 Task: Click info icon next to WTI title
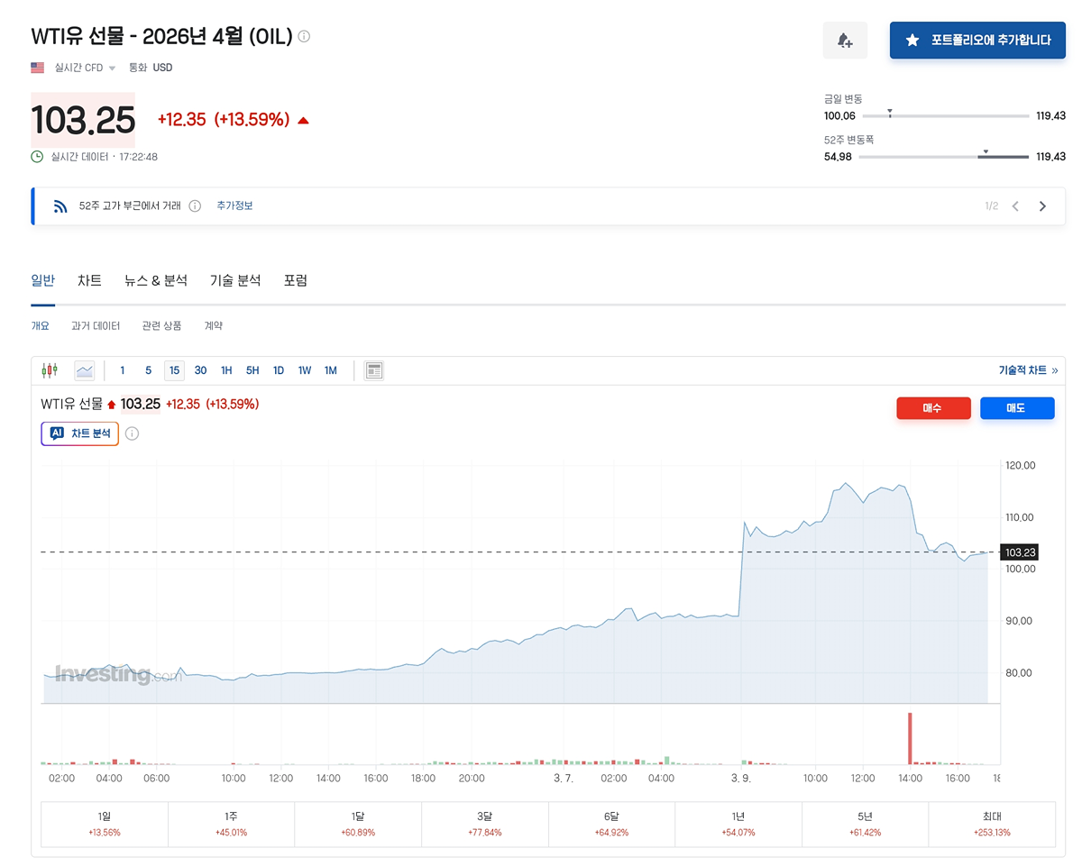pyautogui.click(x=304, y=37)
